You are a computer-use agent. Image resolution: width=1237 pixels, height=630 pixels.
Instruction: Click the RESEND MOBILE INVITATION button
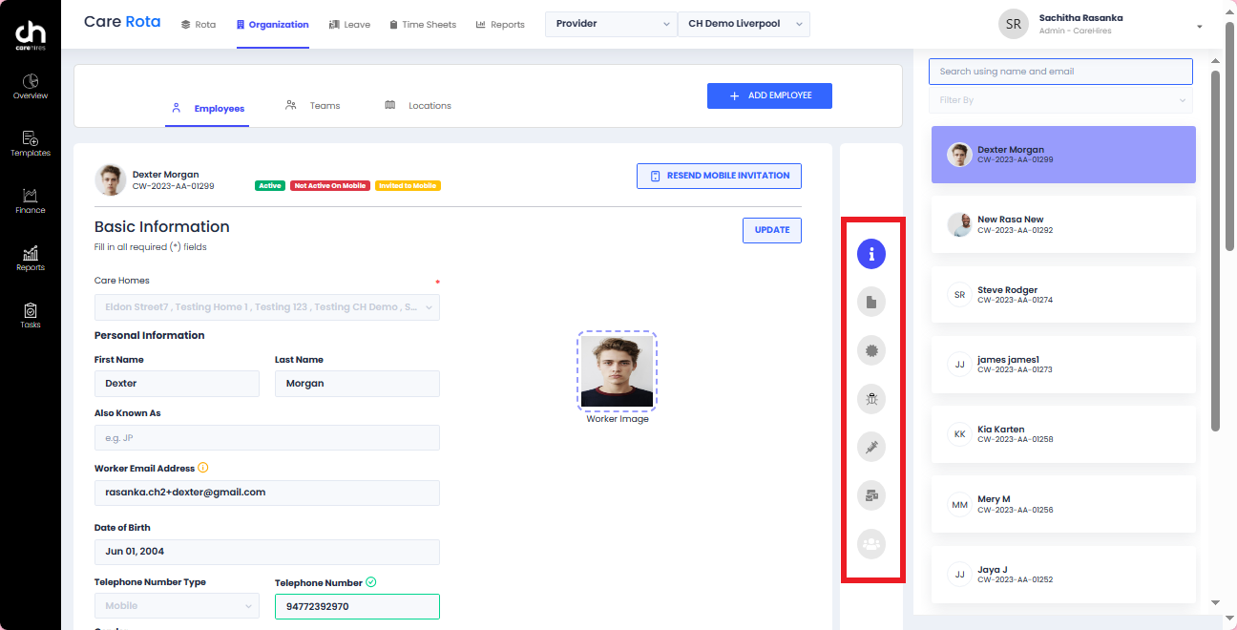tap(719, 176)
